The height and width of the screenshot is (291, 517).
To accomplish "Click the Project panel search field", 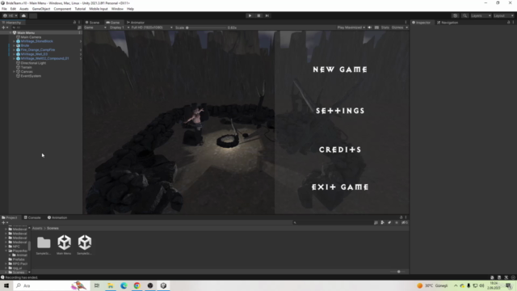I will pyautogui.click(x=332, y=223).
